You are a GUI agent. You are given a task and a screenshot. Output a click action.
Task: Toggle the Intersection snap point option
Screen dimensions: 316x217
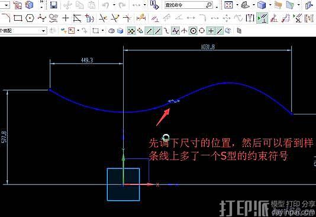click(184, 31)
